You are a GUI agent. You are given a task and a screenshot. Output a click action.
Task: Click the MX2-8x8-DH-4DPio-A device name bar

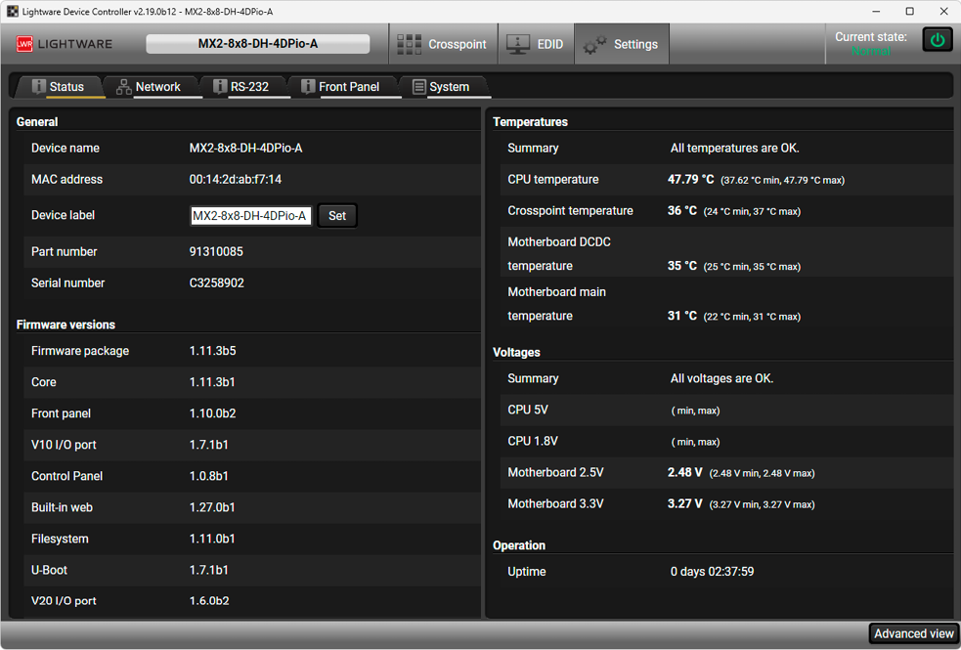point(258,44)
